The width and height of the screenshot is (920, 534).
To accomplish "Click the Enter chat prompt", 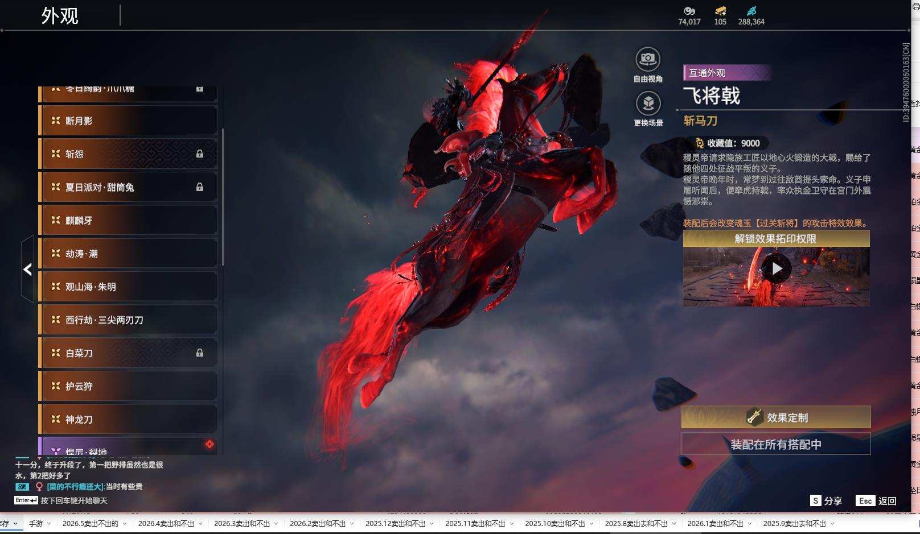I will (61, 500).
